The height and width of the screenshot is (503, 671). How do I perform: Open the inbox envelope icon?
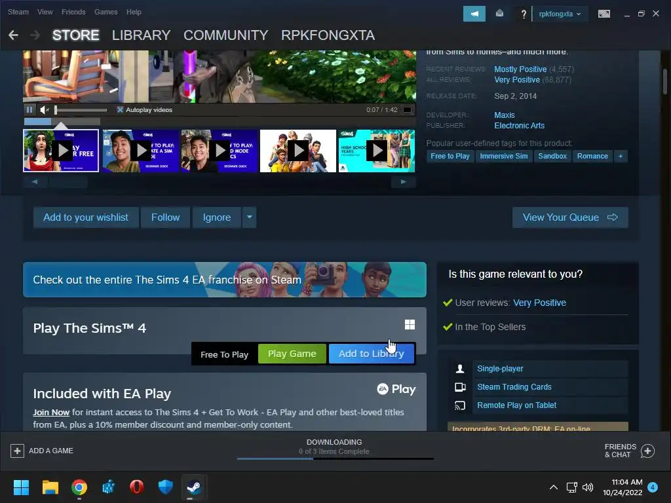click(x=499, y=14)
